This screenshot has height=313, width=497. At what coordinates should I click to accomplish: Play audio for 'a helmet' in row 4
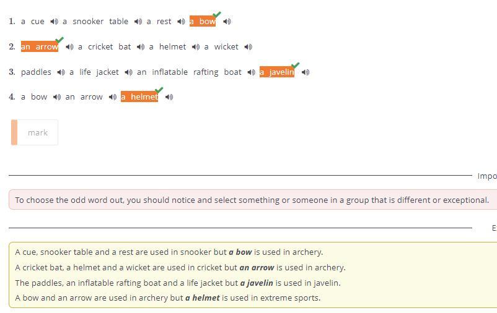169,97
